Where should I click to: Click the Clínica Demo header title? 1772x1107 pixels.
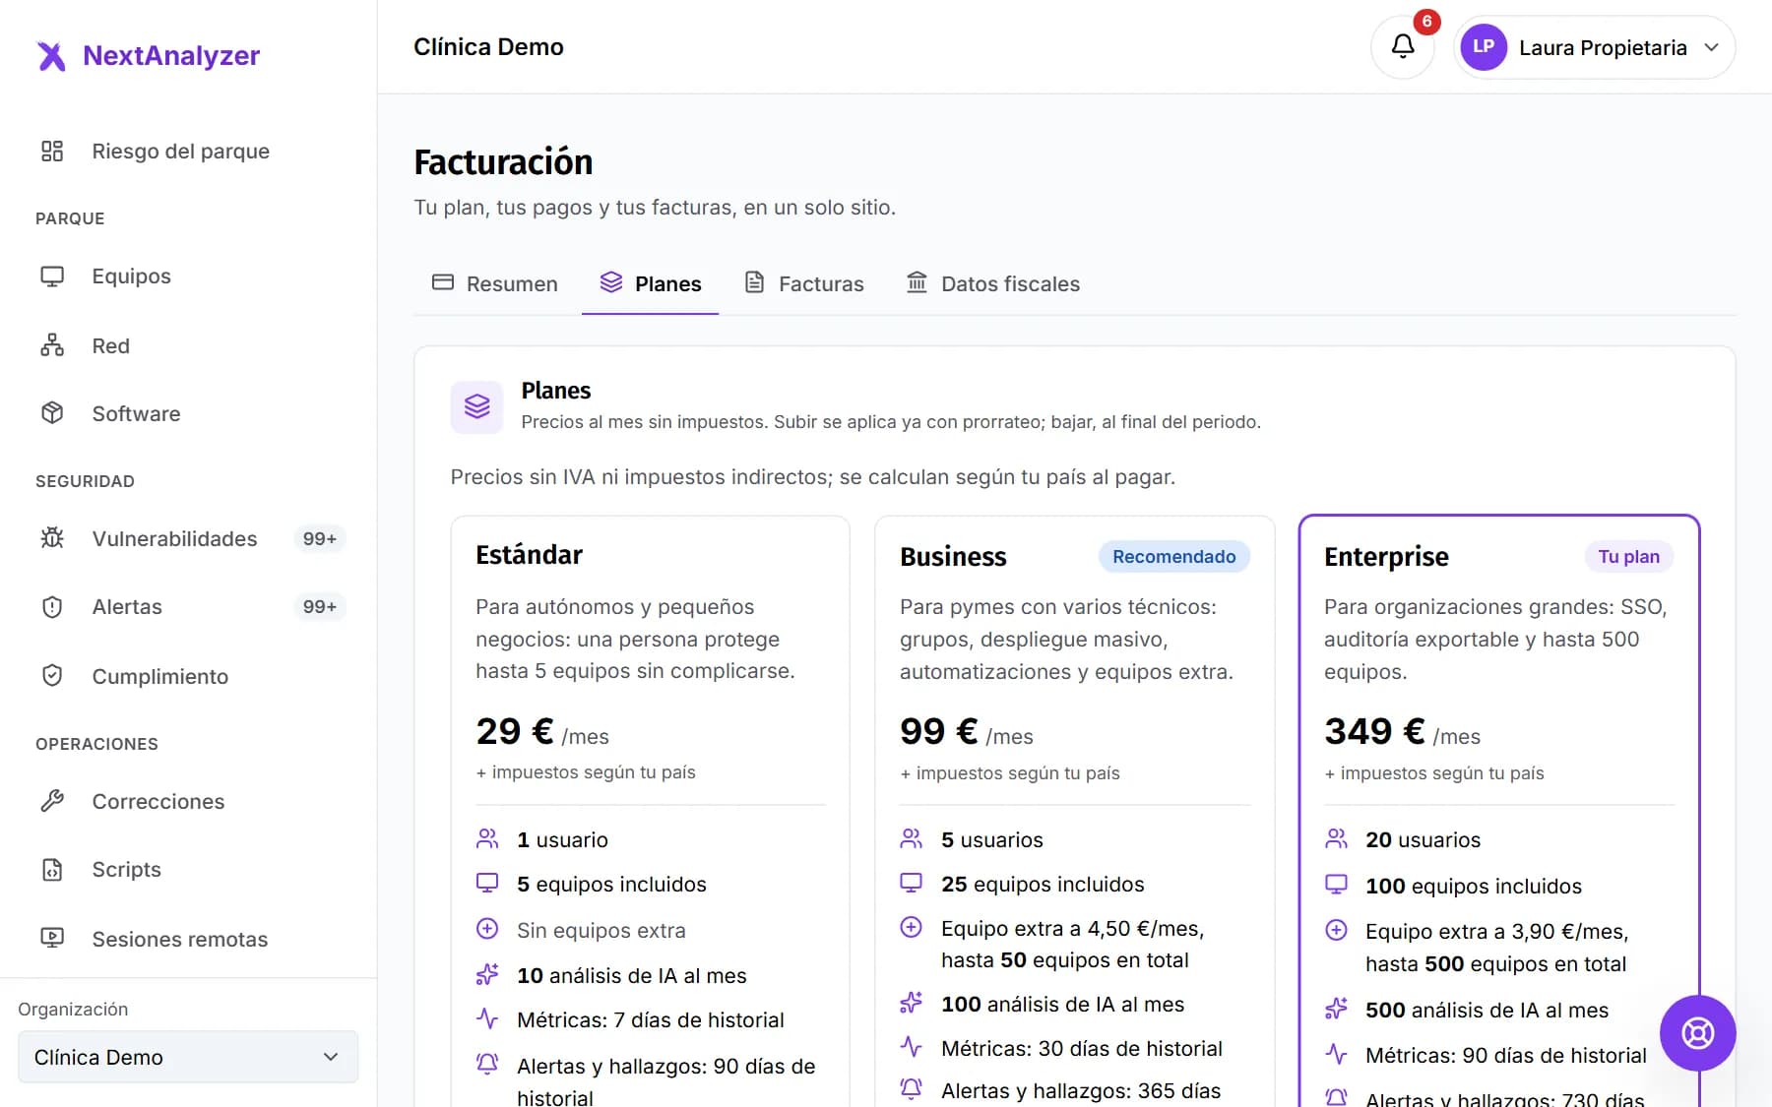[x=488, y=47]
